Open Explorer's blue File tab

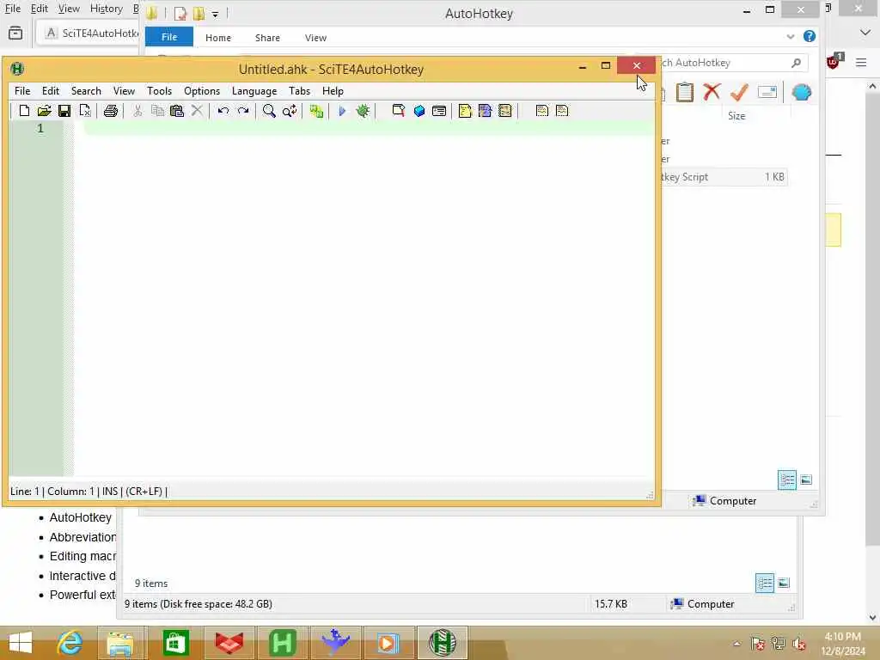point(169,37)
